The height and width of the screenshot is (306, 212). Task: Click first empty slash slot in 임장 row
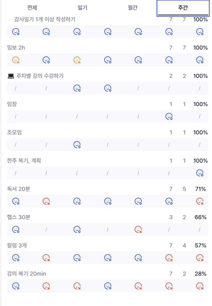pos(15,117)
